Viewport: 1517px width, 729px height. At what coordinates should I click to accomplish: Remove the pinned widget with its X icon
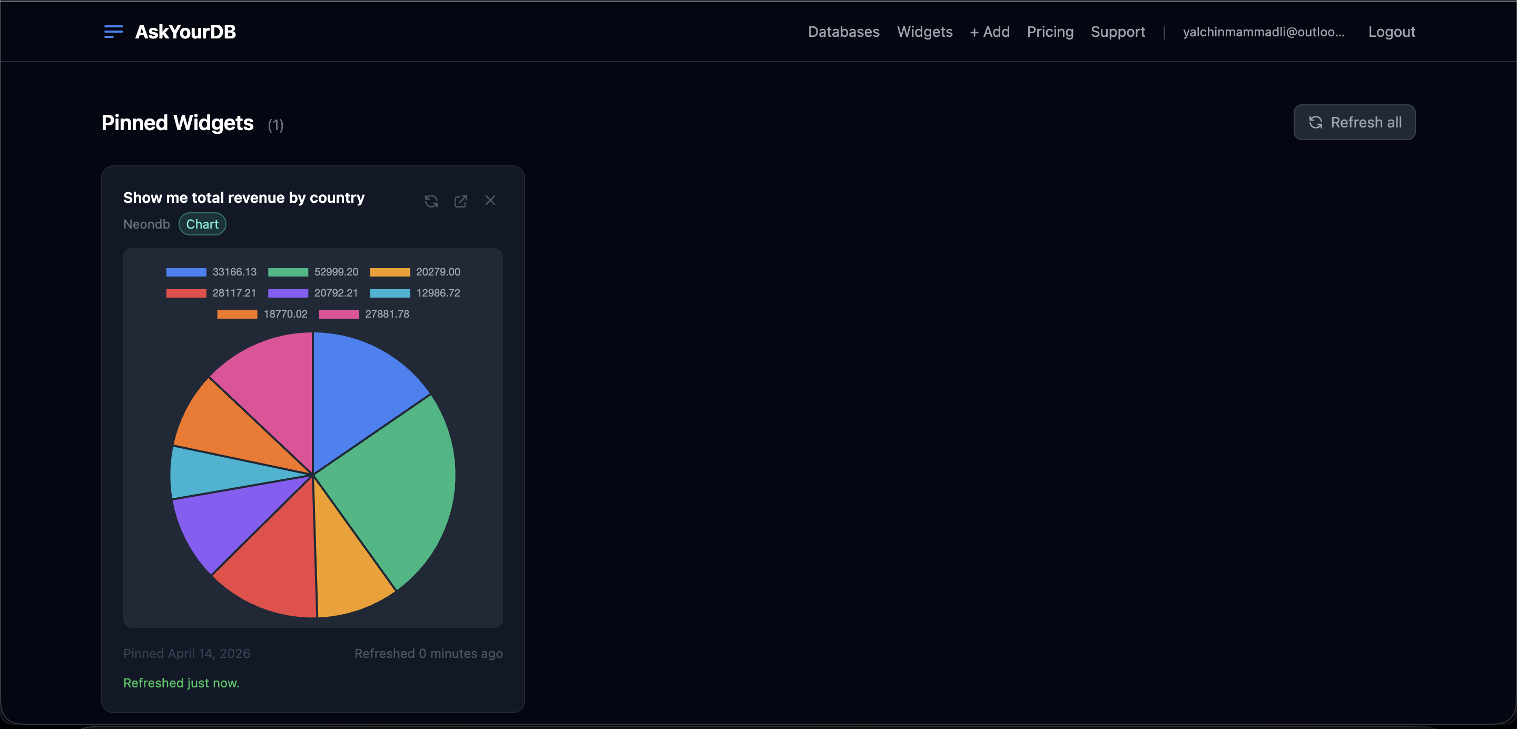pyautogui.click(x=490, y=200)
